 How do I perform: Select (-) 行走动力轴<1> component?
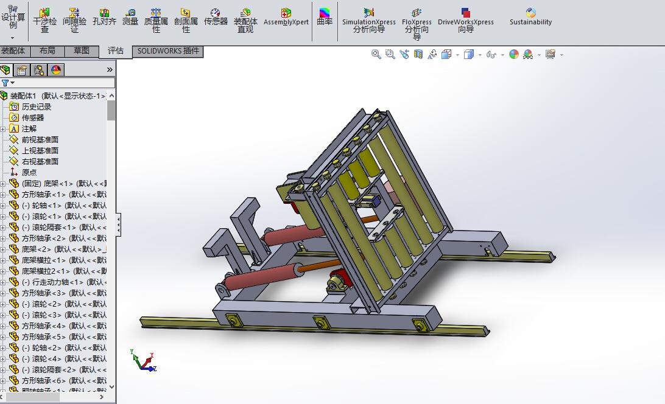(x=58, y=282)
